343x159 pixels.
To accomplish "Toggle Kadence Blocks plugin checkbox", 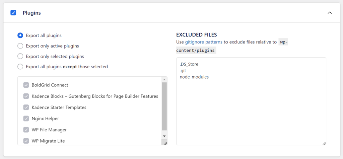I will pyautogui.click(x=26, y=96).
